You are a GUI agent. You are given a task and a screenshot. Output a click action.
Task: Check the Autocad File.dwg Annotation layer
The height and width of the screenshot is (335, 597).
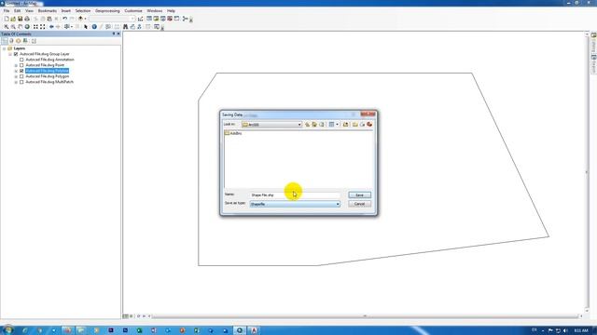point(21,60)
